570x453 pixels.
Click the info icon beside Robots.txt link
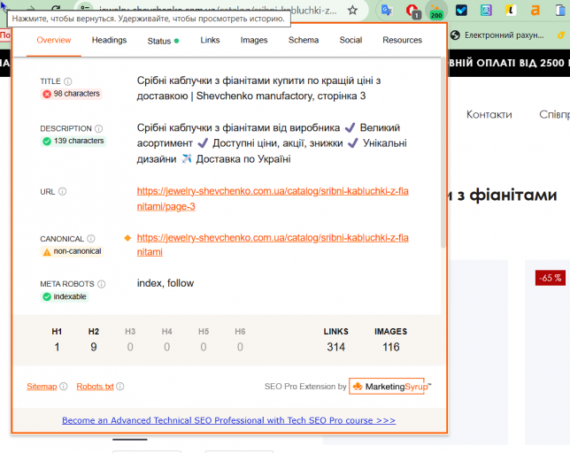tap(120, 386)
